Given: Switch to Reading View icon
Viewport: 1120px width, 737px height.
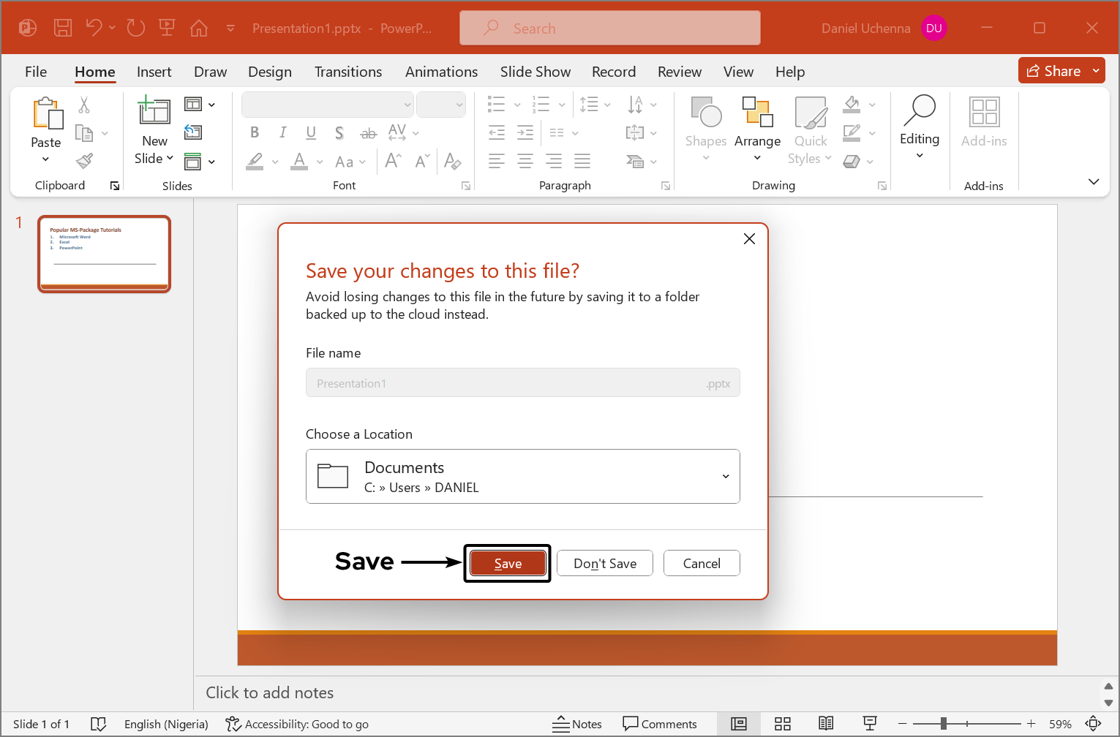Looking at the screenshot, I should 826,724.
